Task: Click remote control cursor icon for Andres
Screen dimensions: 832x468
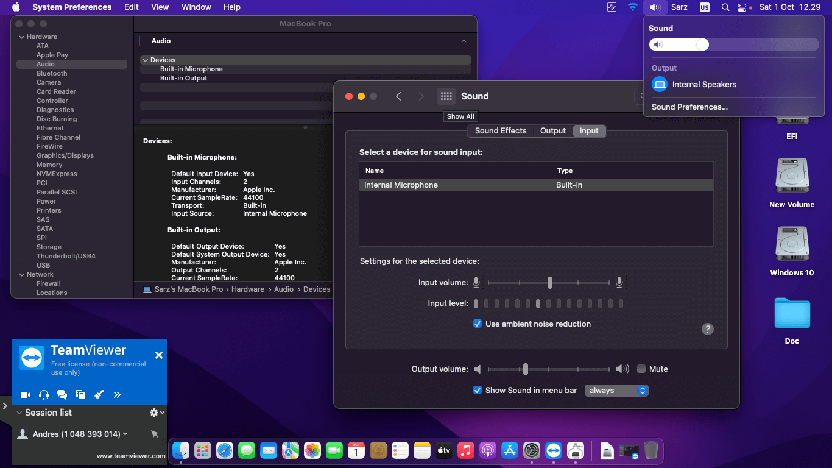Action: point(155,434)
